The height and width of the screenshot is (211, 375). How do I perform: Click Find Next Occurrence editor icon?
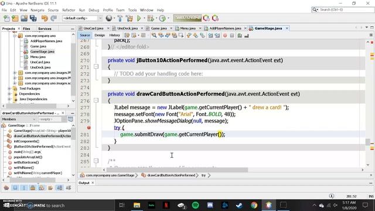point(168,35)
